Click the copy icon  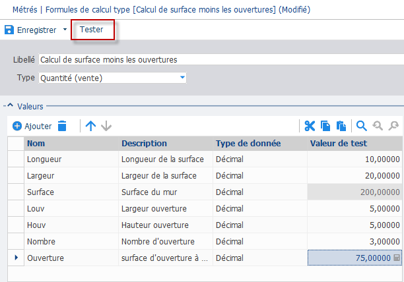325,126
